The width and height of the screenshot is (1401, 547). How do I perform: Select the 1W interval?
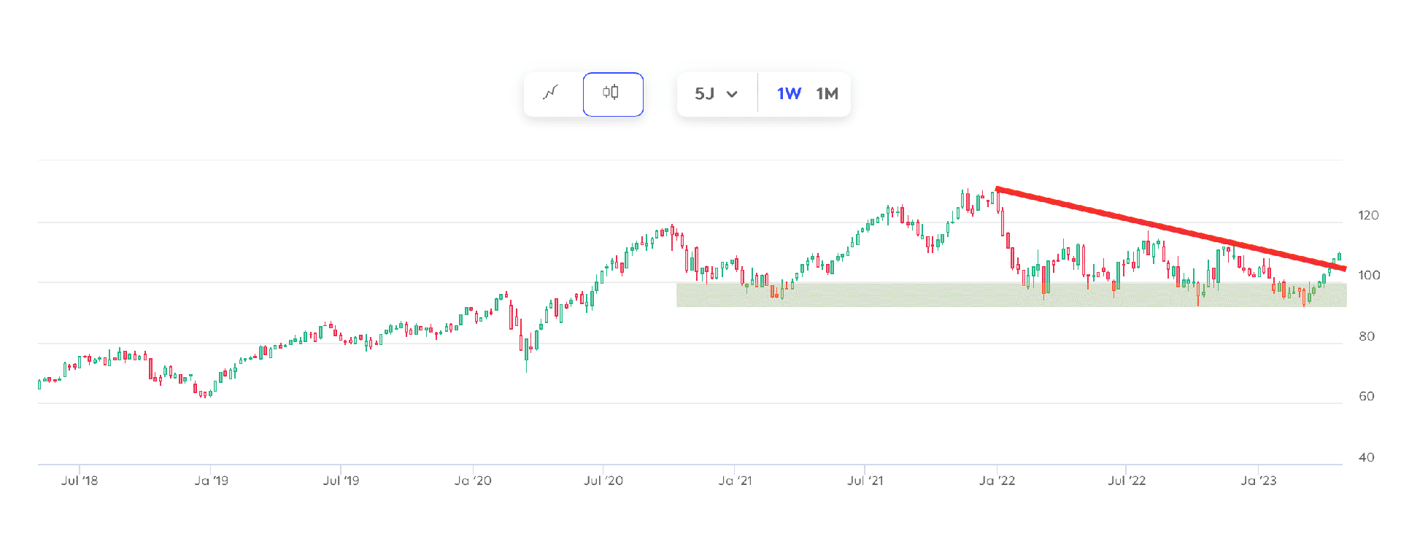pyautogui.click(x=789, y=94)
